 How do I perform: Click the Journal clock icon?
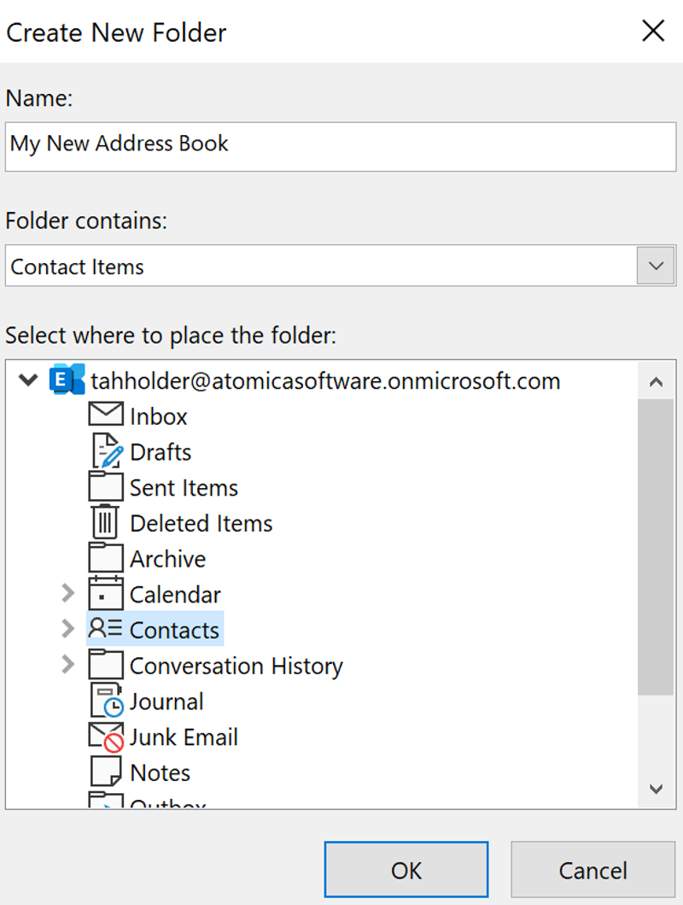click(x=105, y=701)
